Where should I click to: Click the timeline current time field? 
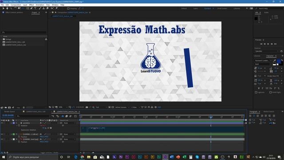[x=8, y=116]
